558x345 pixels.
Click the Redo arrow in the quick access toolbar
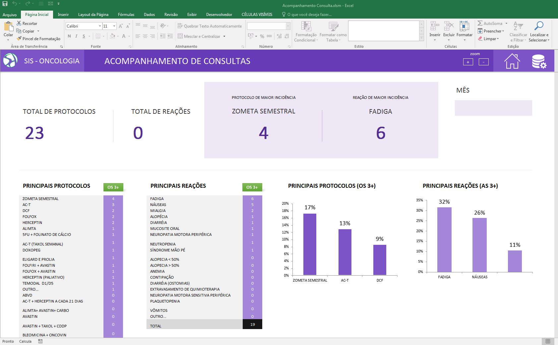(x=28, y=4)
